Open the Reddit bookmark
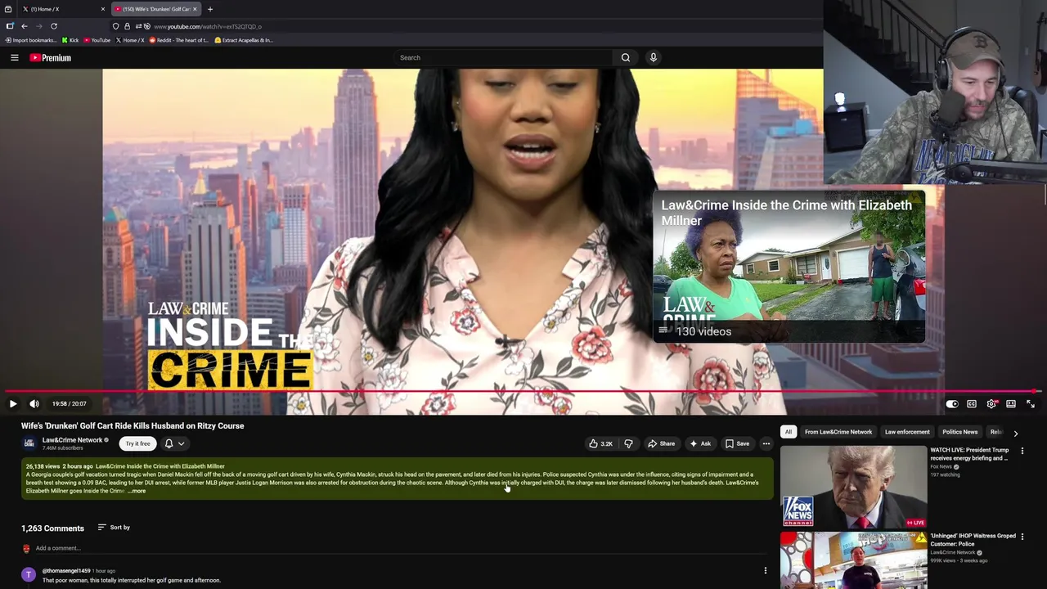The width and height of the screenshot is (1047, 589). coord(179,40)
